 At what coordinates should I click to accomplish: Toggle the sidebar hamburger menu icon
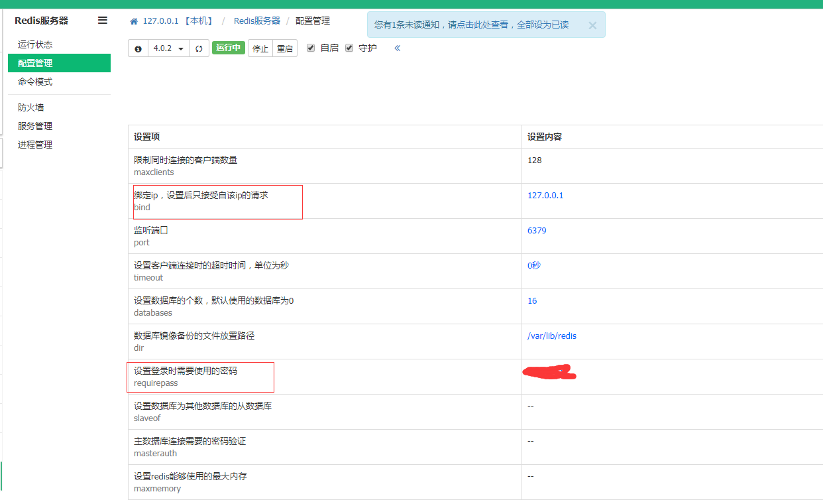pos(103,21)
